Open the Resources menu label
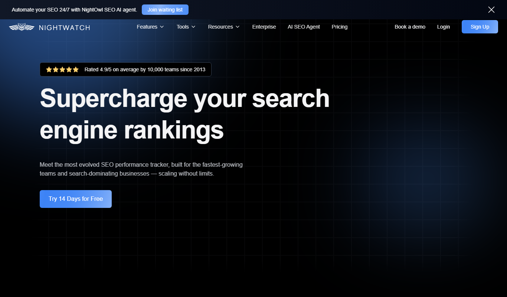Image resolution: width=507 pixels, height=297 pixels. pyautogui.click(x=220, y=27)
